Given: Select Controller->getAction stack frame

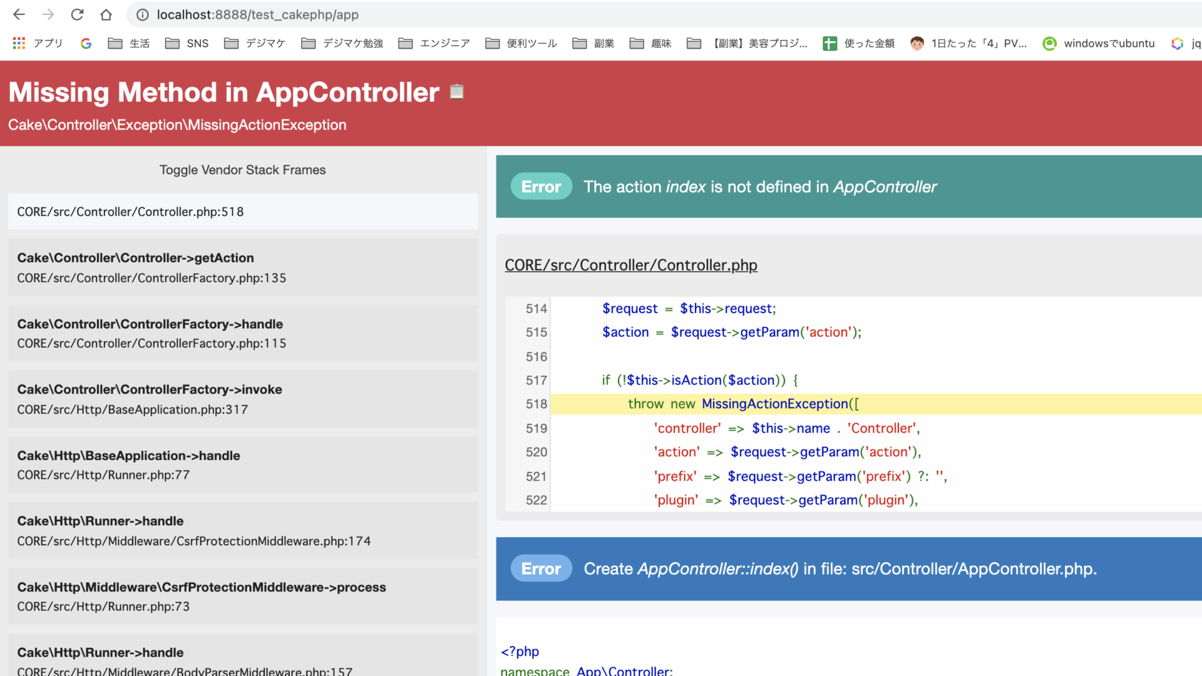Looking at the screenshot, I should tap(243, 267).
